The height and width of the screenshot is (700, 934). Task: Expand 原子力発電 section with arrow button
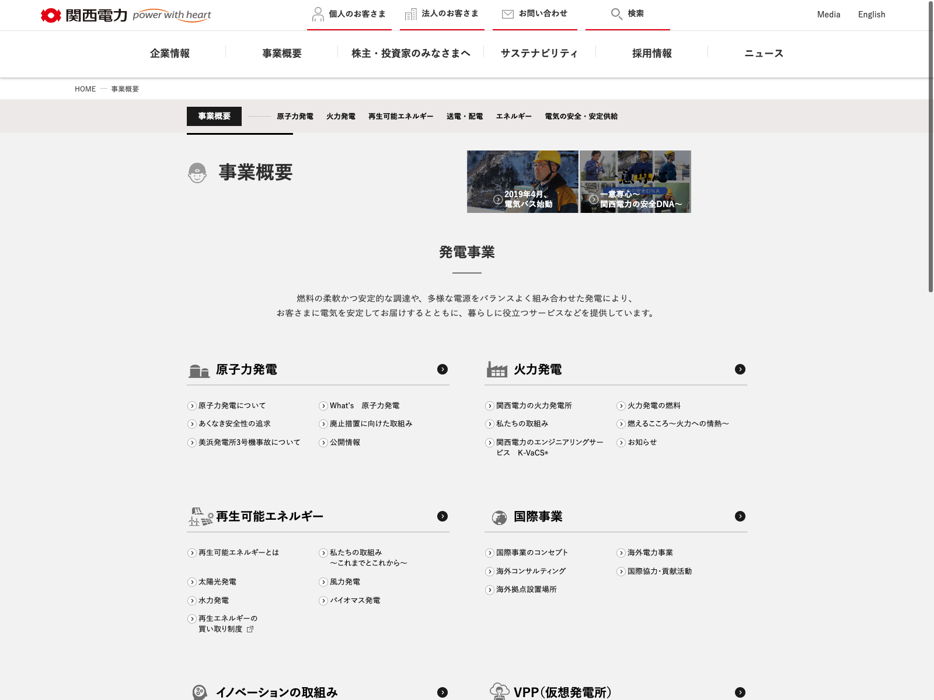coord(442,369)
